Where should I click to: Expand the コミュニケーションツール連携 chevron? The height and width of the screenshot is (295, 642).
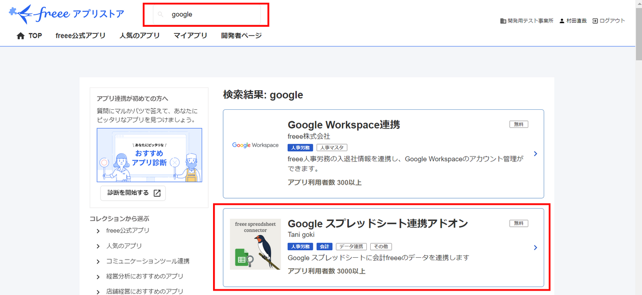[x=98, y=262]
